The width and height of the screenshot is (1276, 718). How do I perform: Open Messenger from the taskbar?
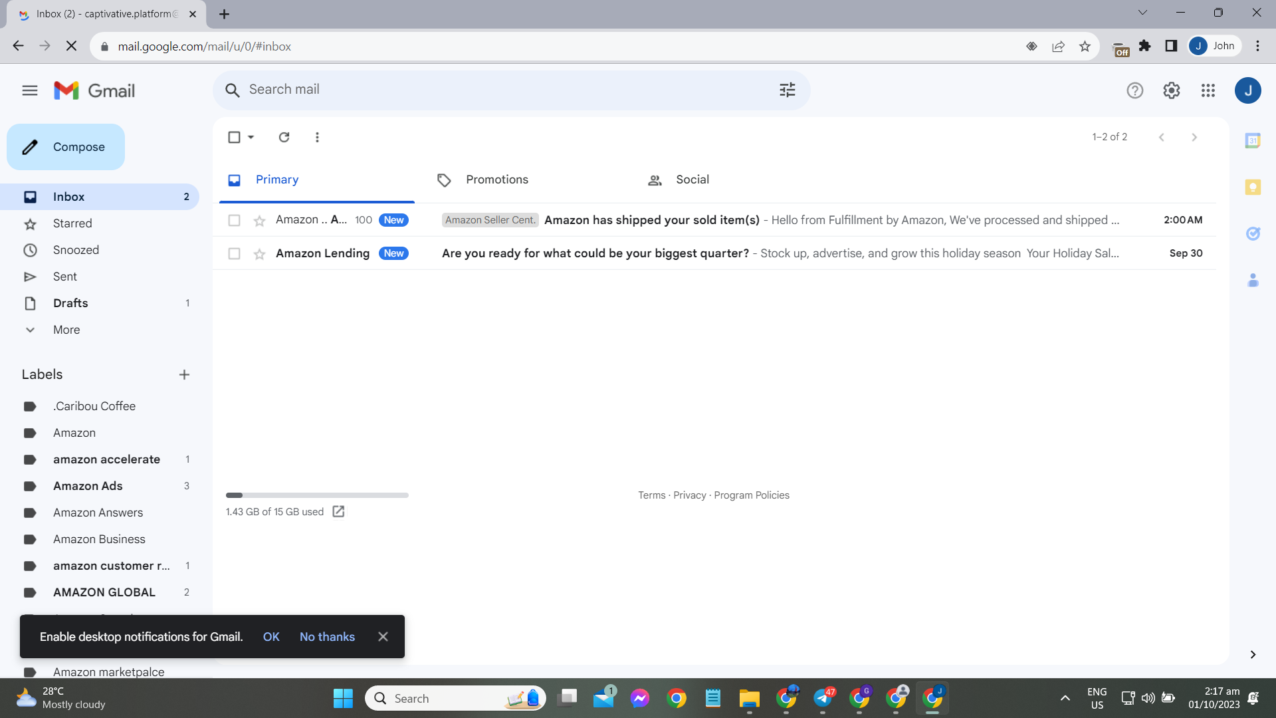point(640,698)
